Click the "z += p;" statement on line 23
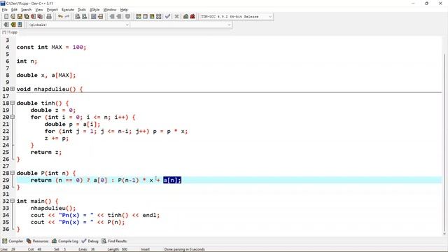 pos(57,139)
